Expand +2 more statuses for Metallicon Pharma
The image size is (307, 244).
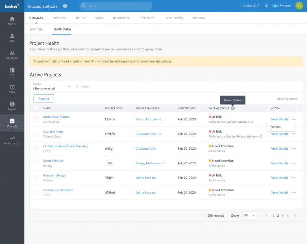tap(252, 122)
